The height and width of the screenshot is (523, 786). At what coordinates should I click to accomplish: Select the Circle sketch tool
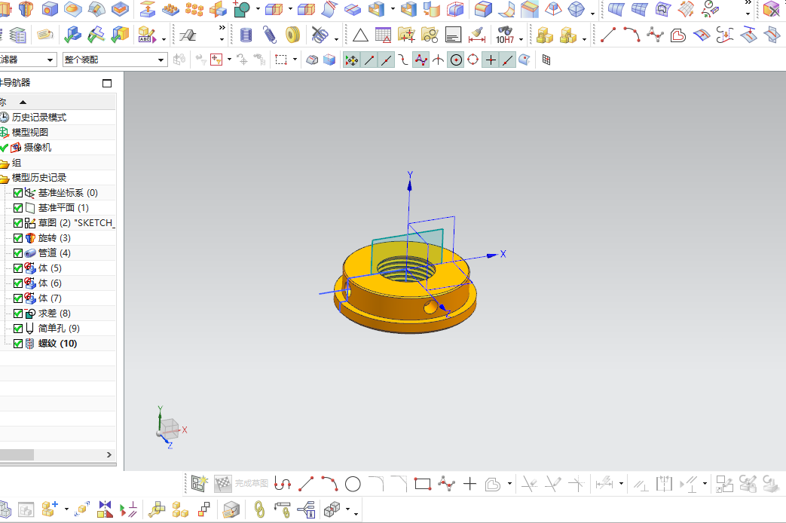[353, 484]
